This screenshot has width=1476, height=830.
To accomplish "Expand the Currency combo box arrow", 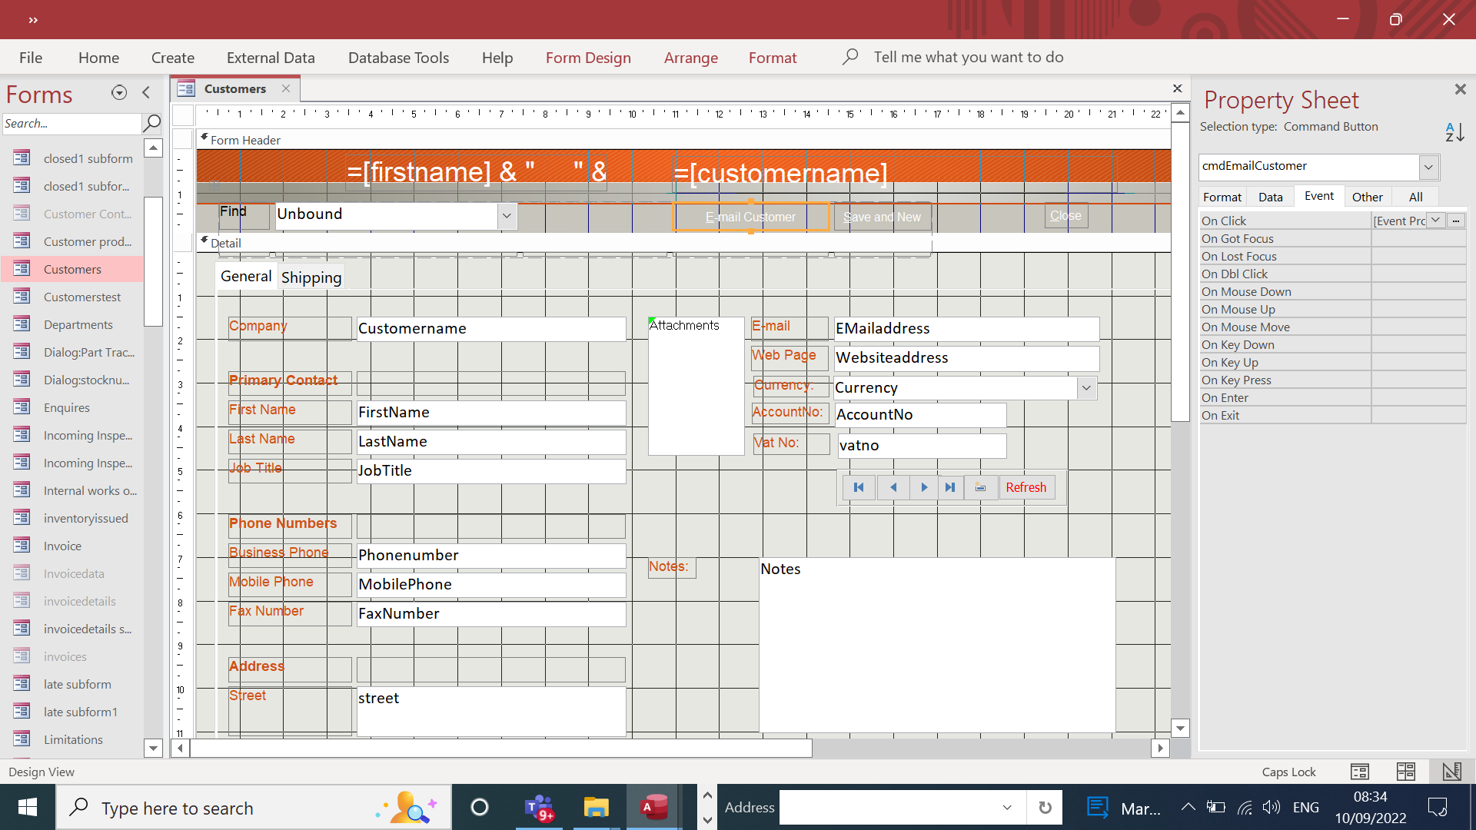I will coord(1086,388).
